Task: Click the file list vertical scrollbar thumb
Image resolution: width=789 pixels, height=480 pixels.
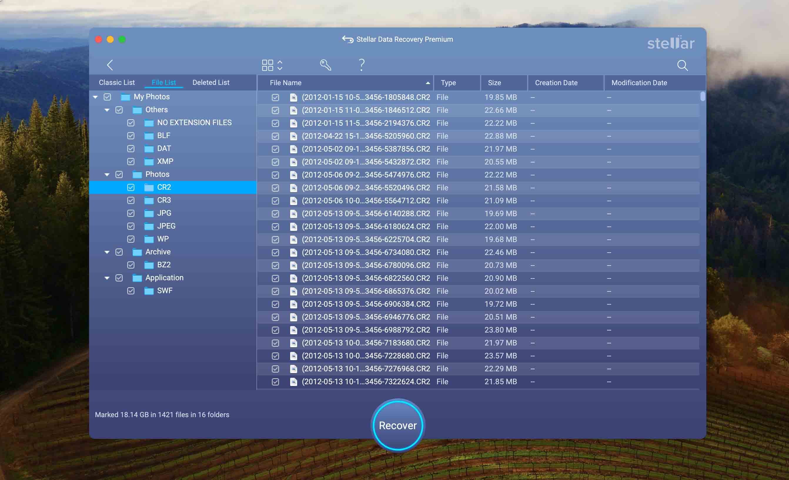Action: point(703,96)
